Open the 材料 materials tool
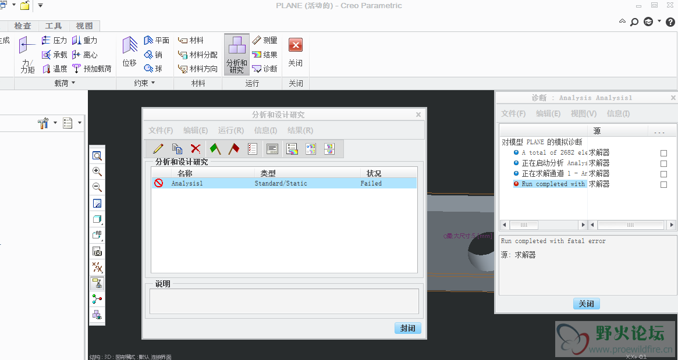 [191, 40]
